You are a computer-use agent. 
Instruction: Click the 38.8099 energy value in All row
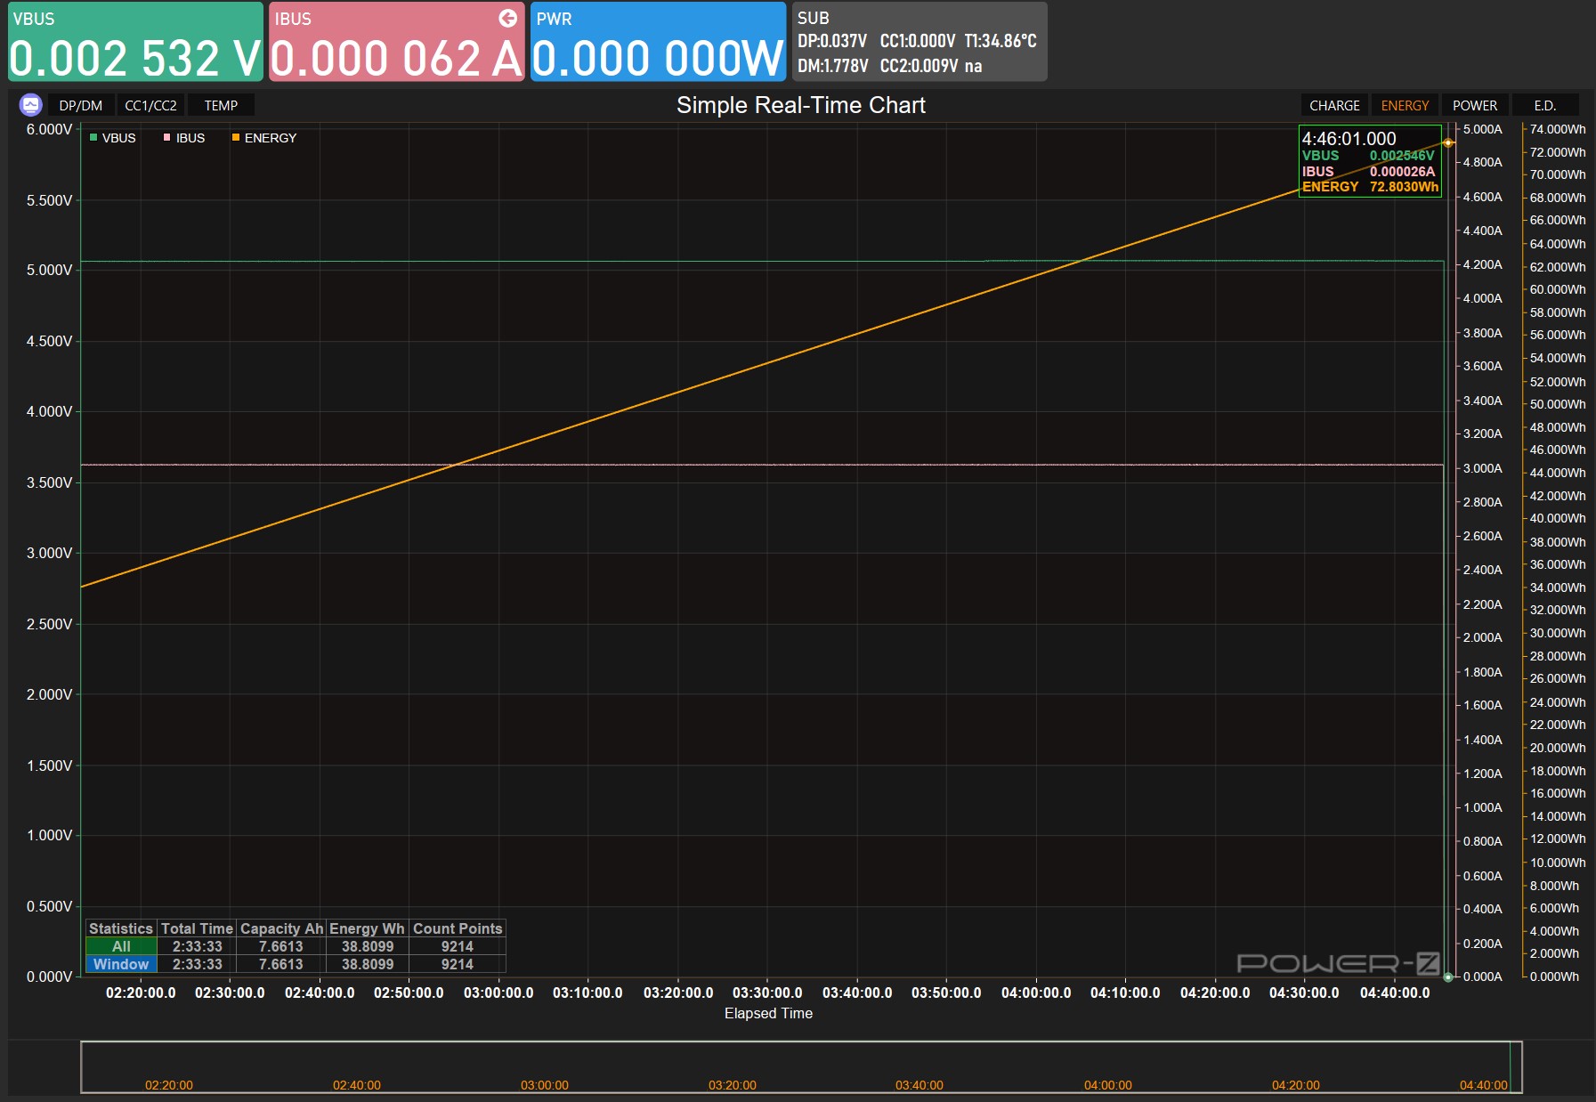[367, 946]
